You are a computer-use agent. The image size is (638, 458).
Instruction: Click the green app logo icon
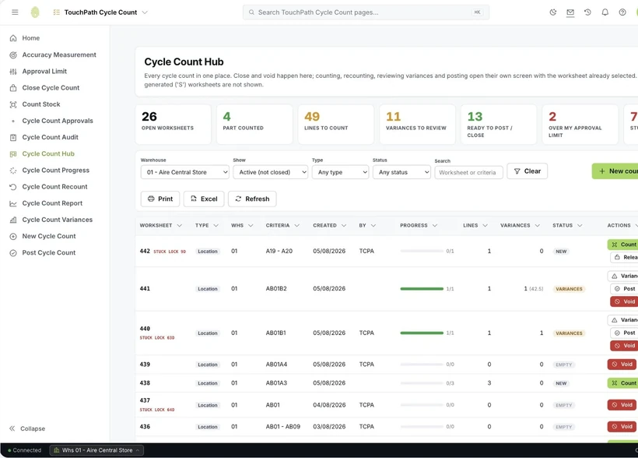click(35, 12)
